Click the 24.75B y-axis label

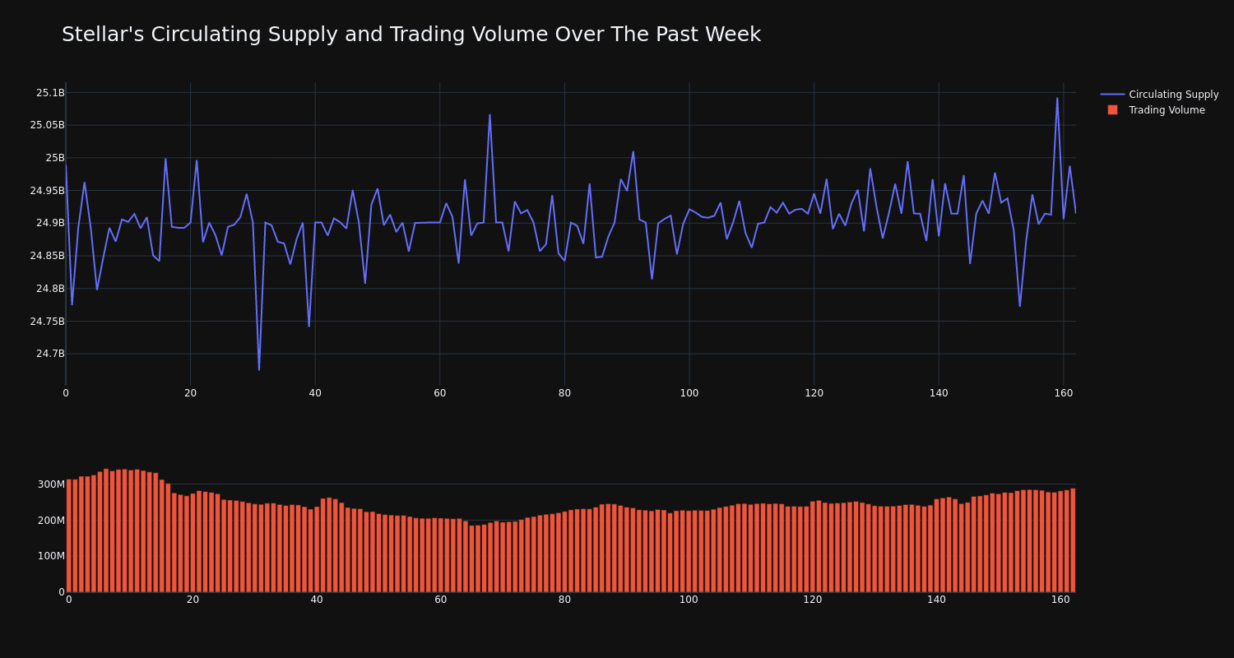tap(48, 322)
